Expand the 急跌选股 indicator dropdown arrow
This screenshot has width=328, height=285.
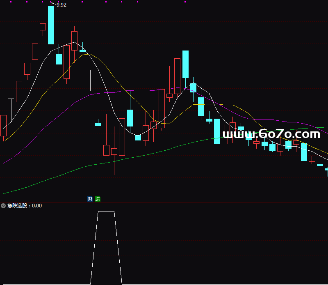tap(3, 206)
